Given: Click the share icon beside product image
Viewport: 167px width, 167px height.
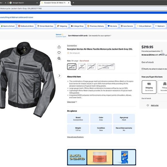Looking at the screenshot, I should [59, 47].
